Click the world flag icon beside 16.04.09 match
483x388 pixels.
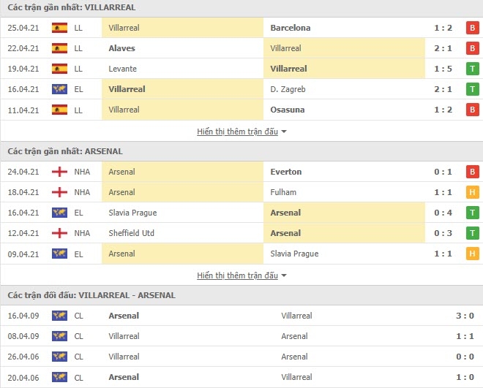coord(59,316)
